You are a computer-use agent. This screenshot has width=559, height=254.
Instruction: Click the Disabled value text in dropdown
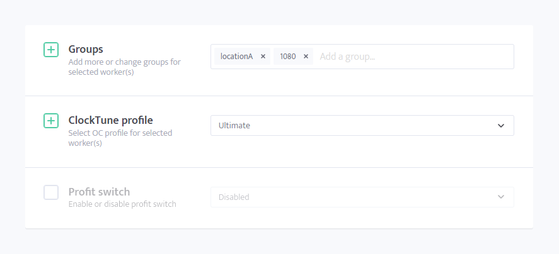pyautogui.click(x=234, y=197)
